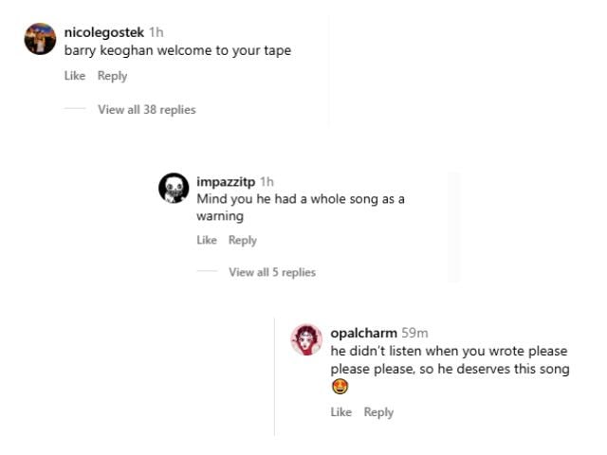Viewport: 607px width, 455px height.
Task: Click the nicolegostek username
Action: pos(104,32)
